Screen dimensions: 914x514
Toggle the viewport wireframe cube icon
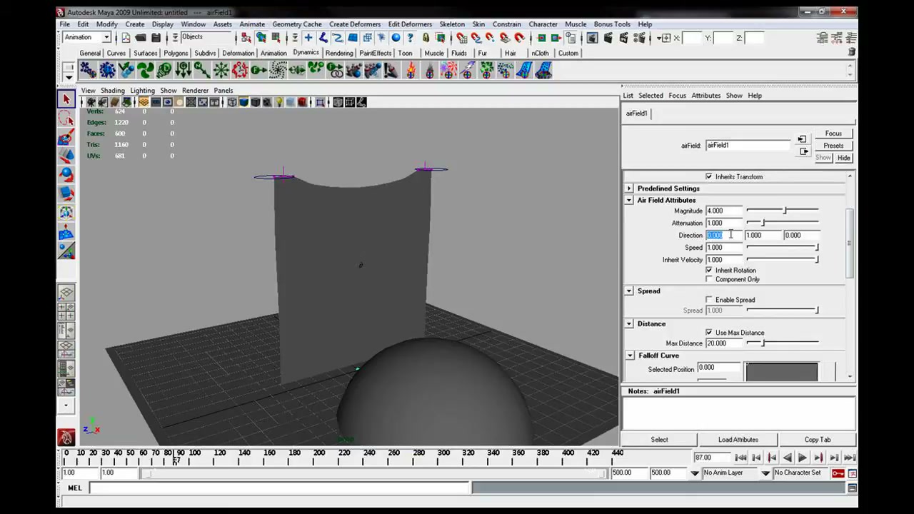(x=232, y=102)
